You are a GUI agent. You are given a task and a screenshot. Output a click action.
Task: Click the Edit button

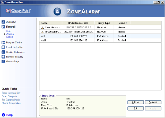(x=136, y=109)
